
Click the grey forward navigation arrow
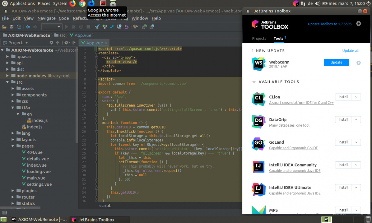pyautogui.click(x=35, y=27)
